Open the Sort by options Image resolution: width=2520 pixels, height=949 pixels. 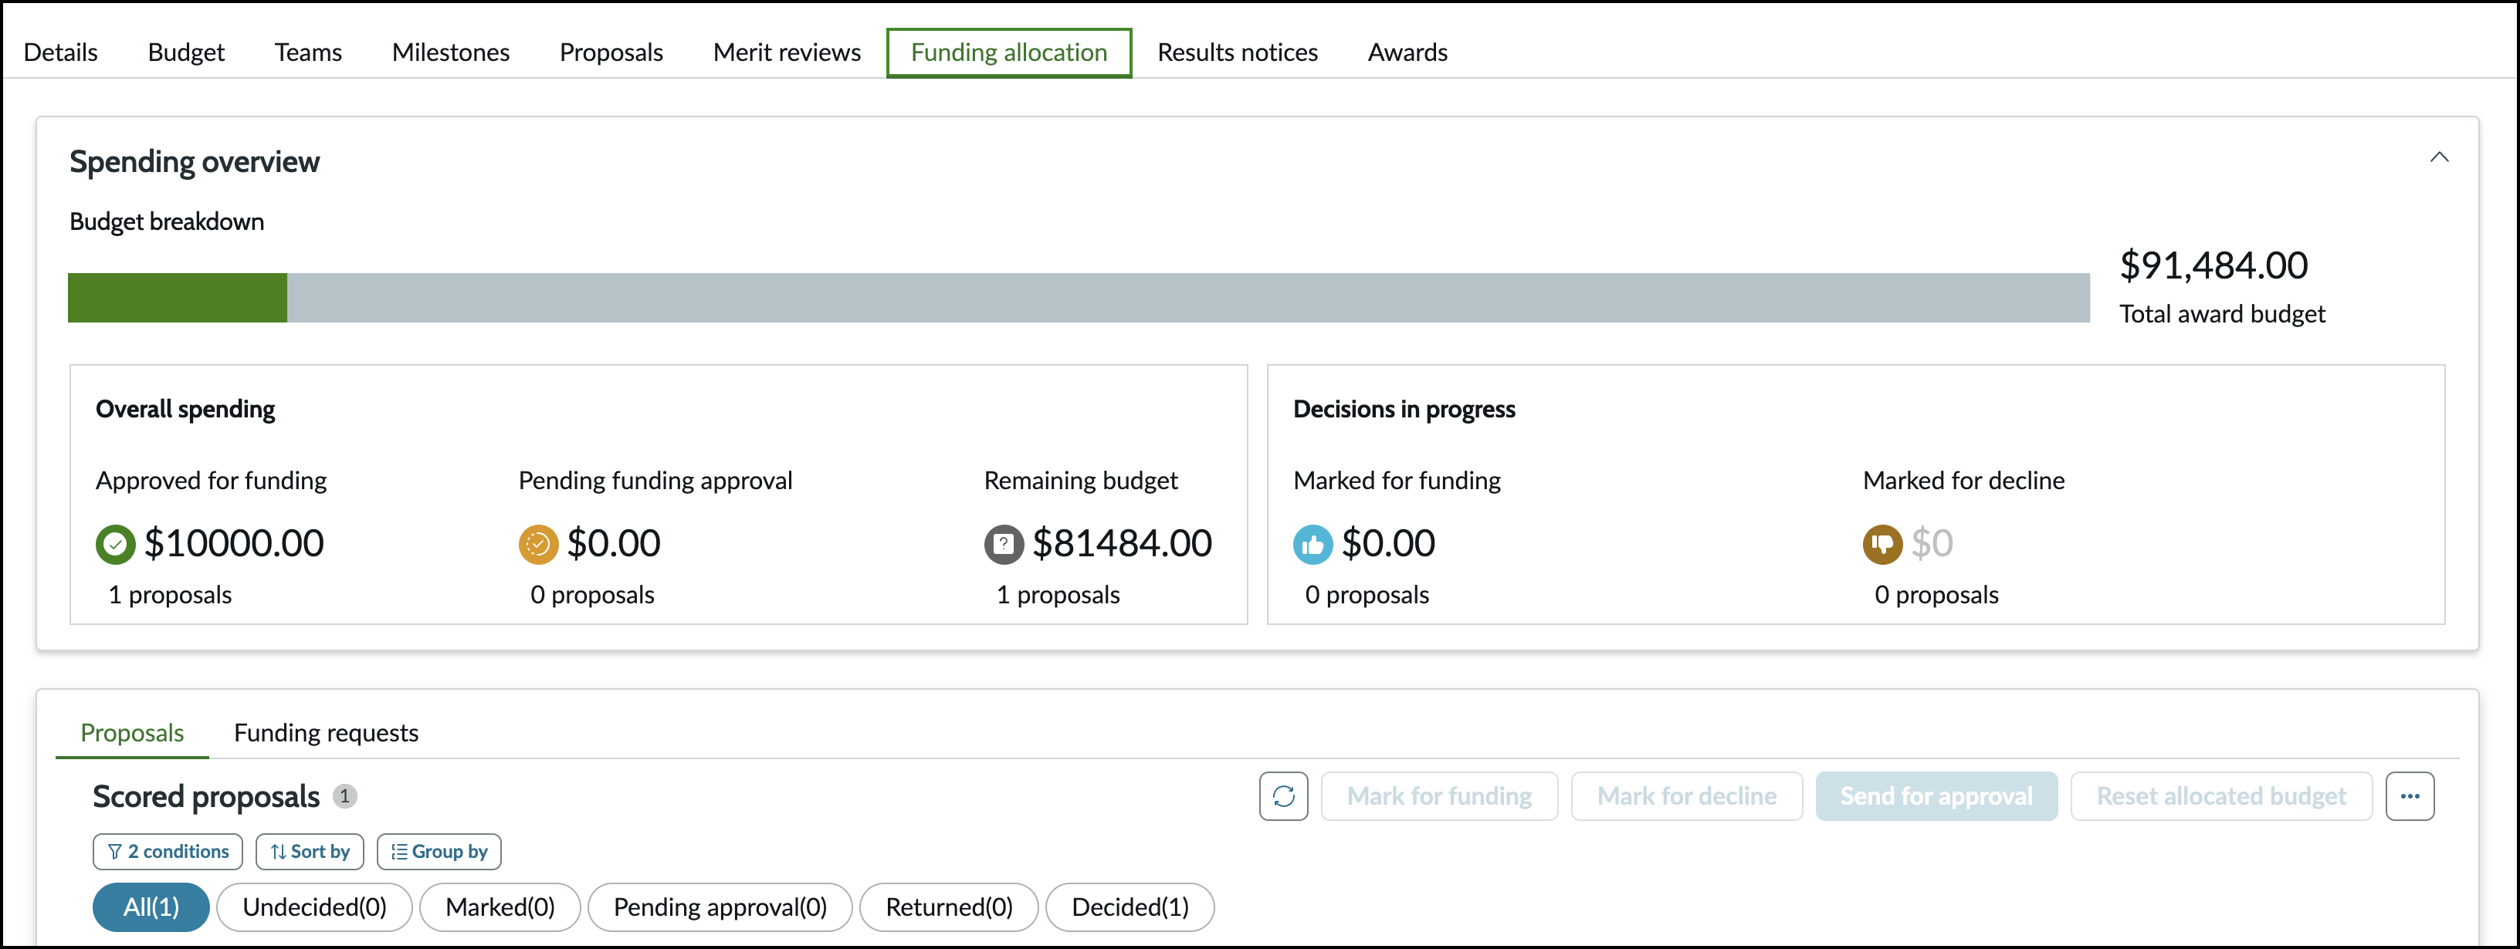309,851
